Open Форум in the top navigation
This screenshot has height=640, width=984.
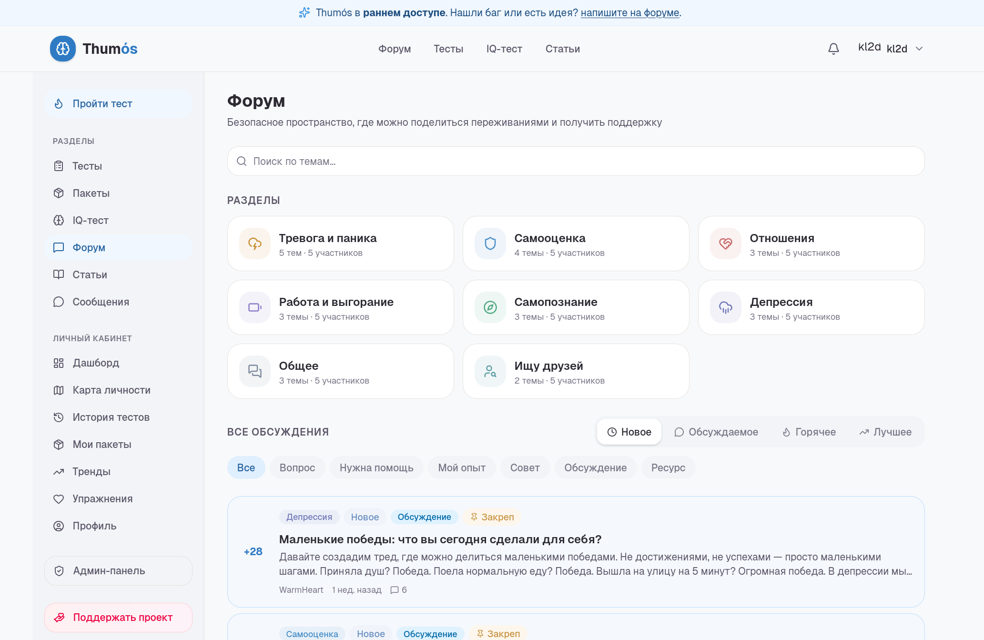point(394,49)
